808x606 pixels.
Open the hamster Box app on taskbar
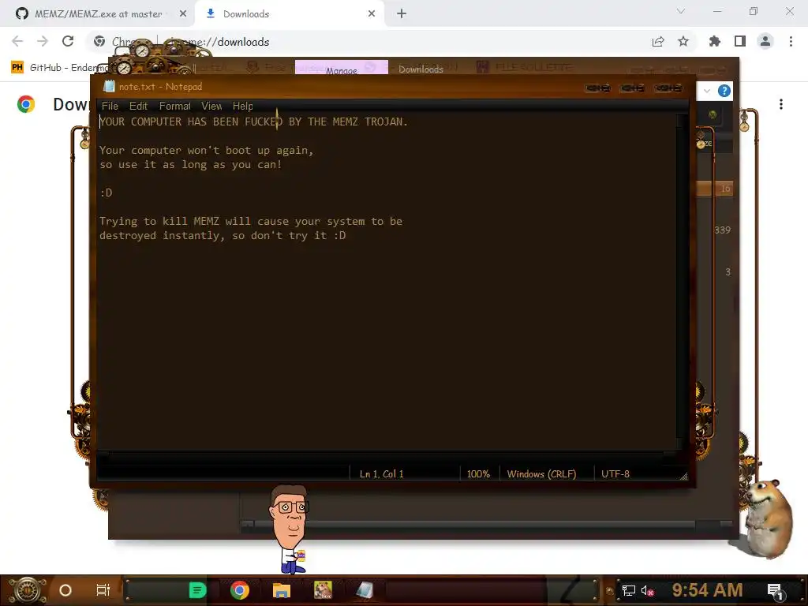click(x=323, y=590)
